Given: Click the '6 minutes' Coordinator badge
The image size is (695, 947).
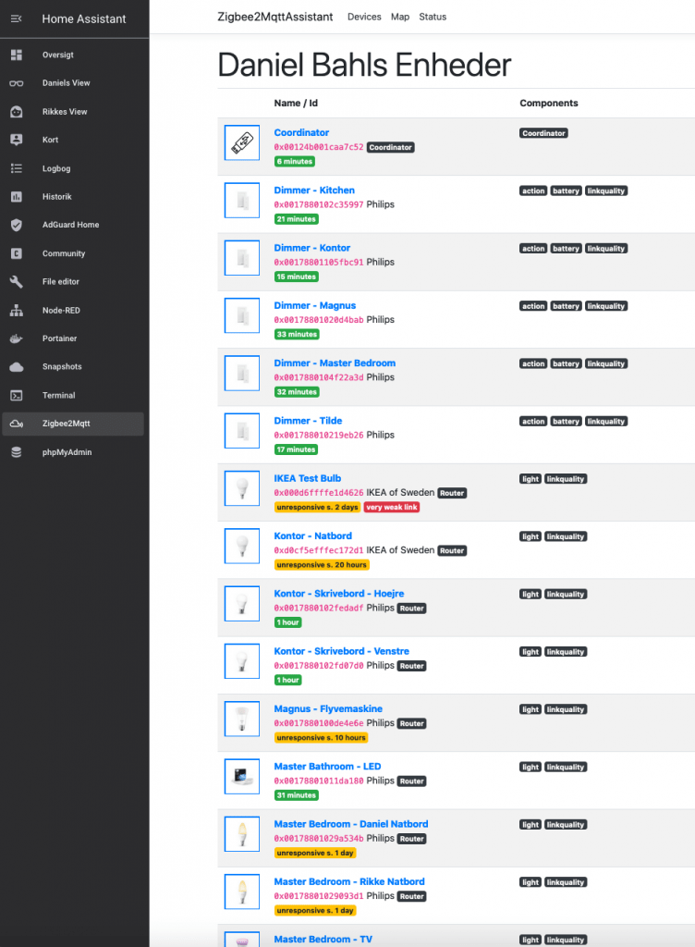Looking at the screenshot, I should 295,162.
